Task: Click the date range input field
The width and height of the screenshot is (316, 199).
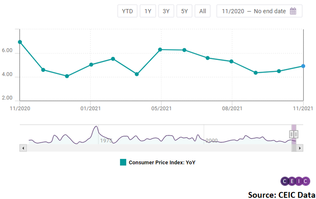Action: tap(254, 11)
